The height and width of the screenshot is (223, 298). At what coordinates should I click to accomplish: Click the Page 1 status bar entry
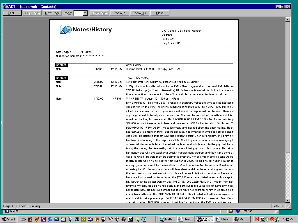tap(8, 206)
